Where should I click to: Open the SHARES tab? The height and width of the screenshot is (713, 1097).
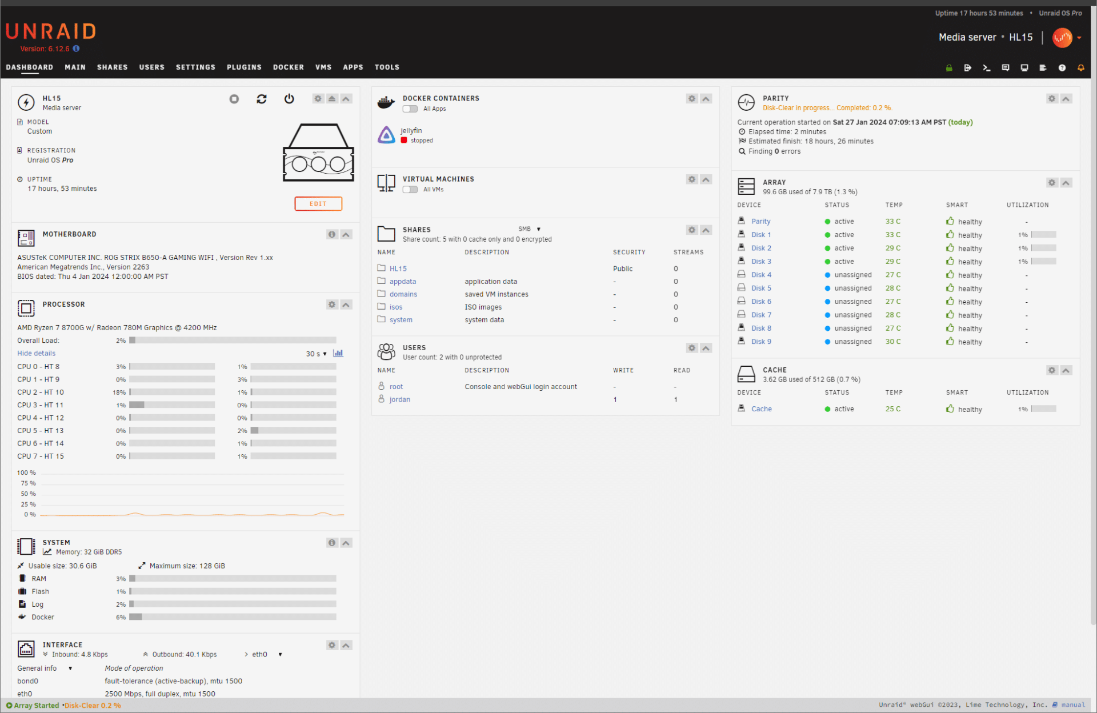[113, 67]
